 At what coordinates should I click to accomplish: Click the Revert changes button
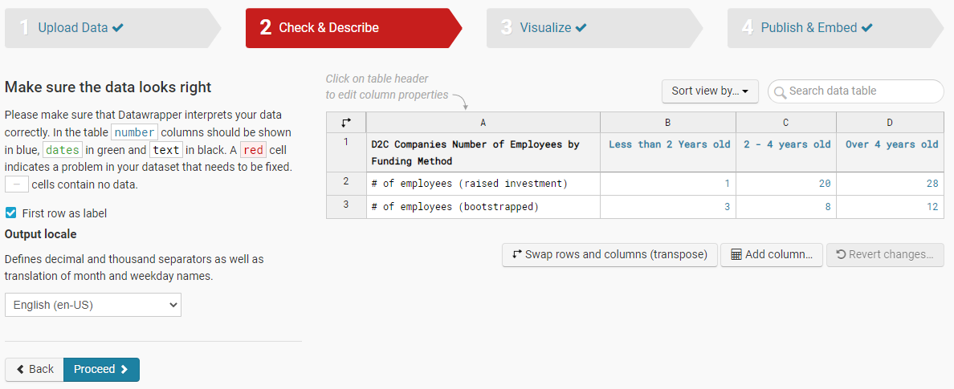885,255
